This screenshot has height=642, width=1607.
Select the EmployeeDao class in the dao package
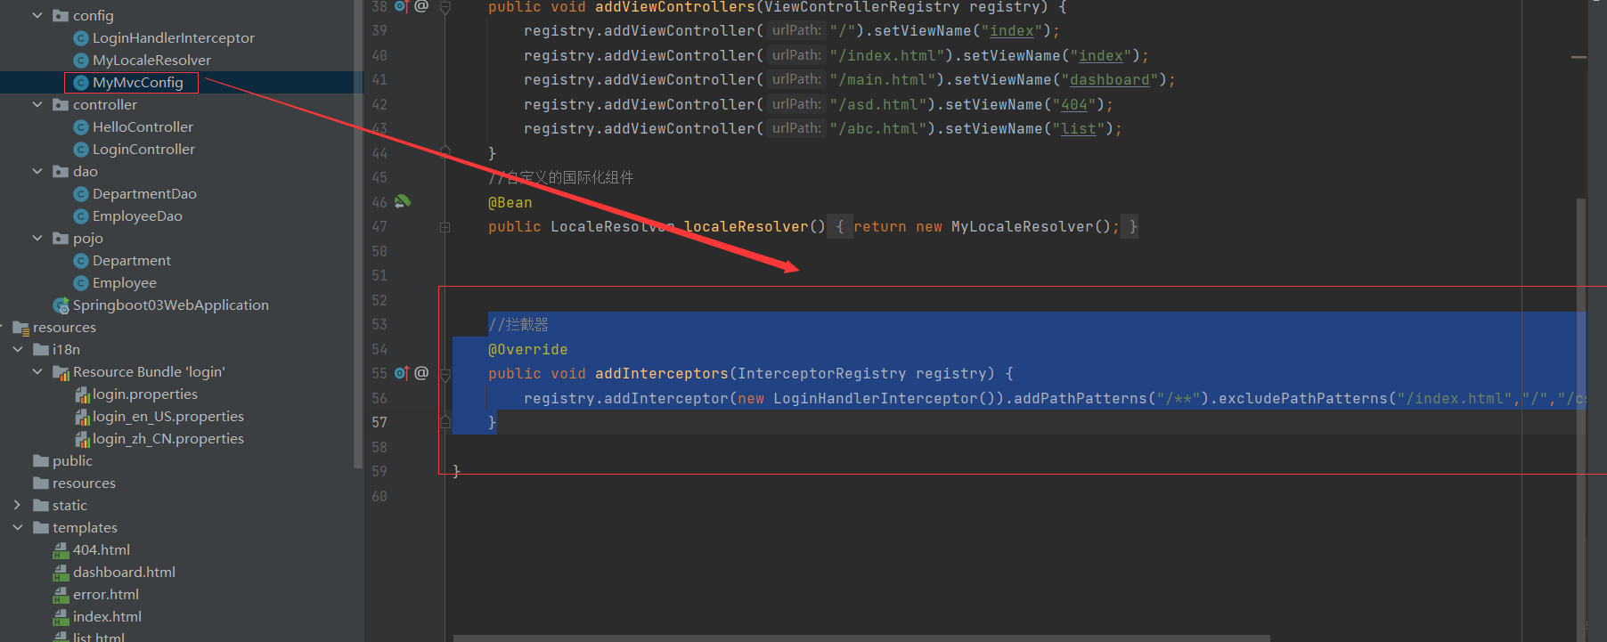tap(137, 216)
